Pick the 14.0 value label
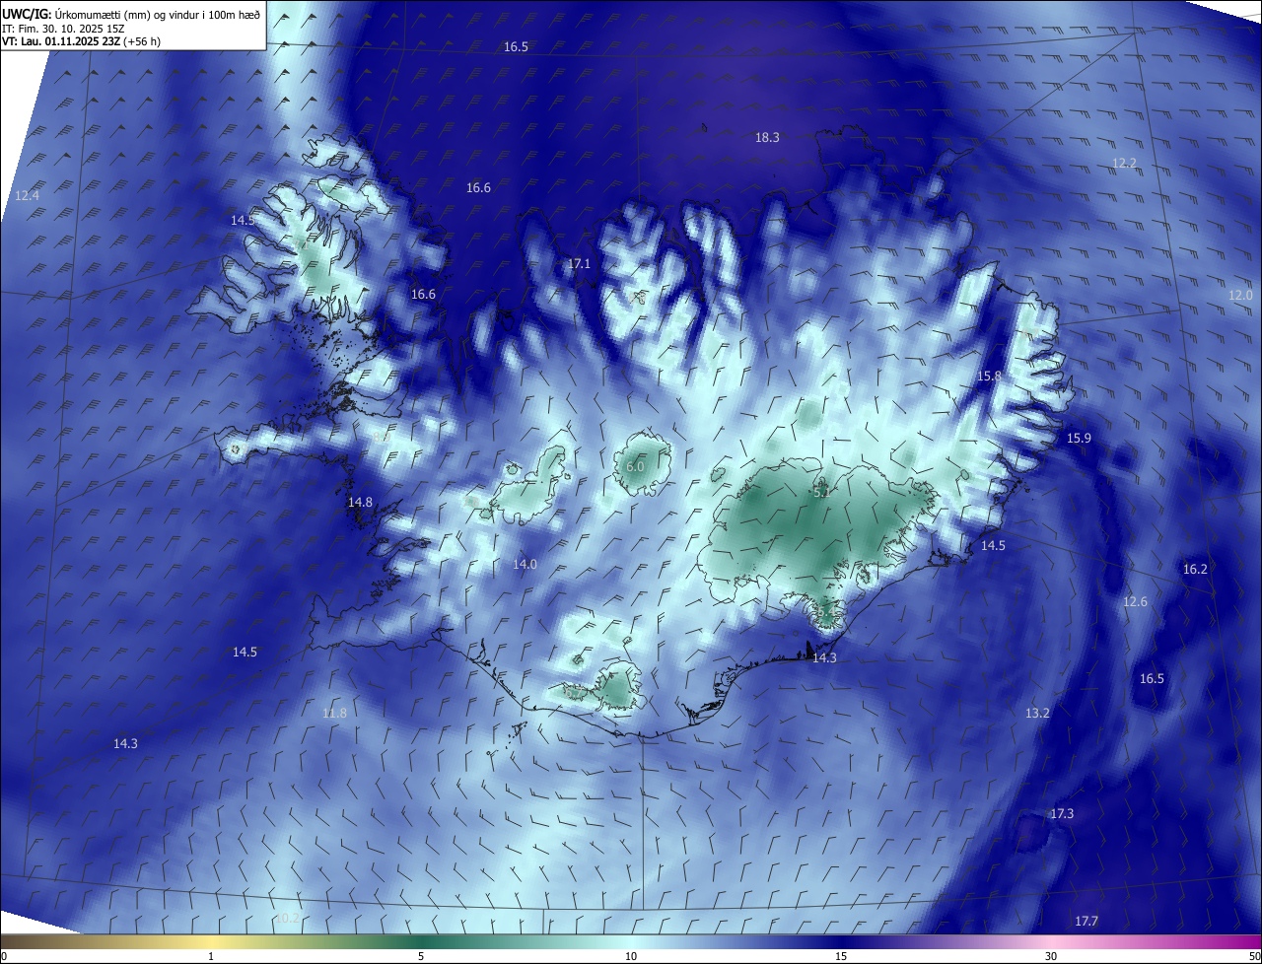The image size is (1262, 964). [525, 565]
